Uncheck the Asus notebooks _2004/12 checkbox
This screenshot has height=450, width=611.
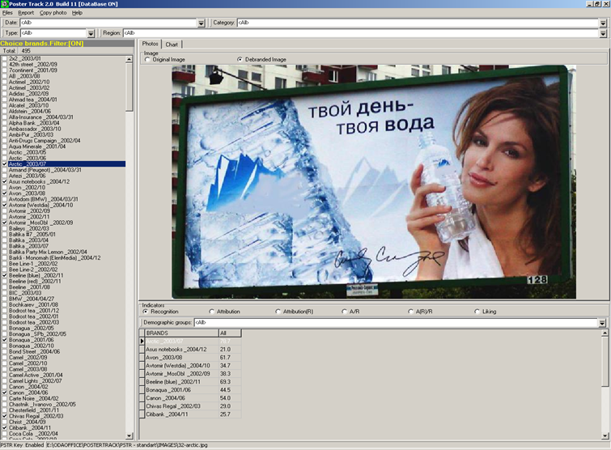tap(5, 182)
